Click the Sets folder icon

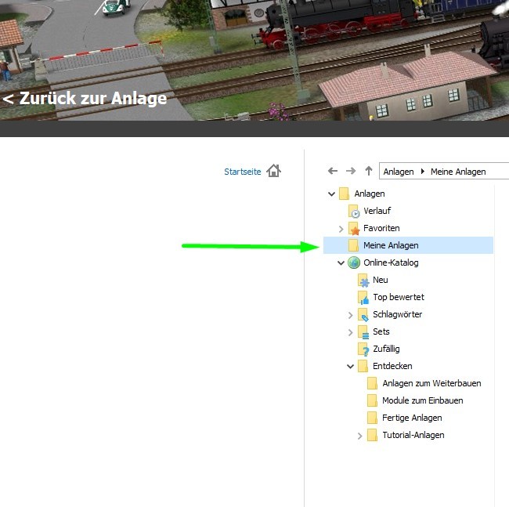[363, 331]
